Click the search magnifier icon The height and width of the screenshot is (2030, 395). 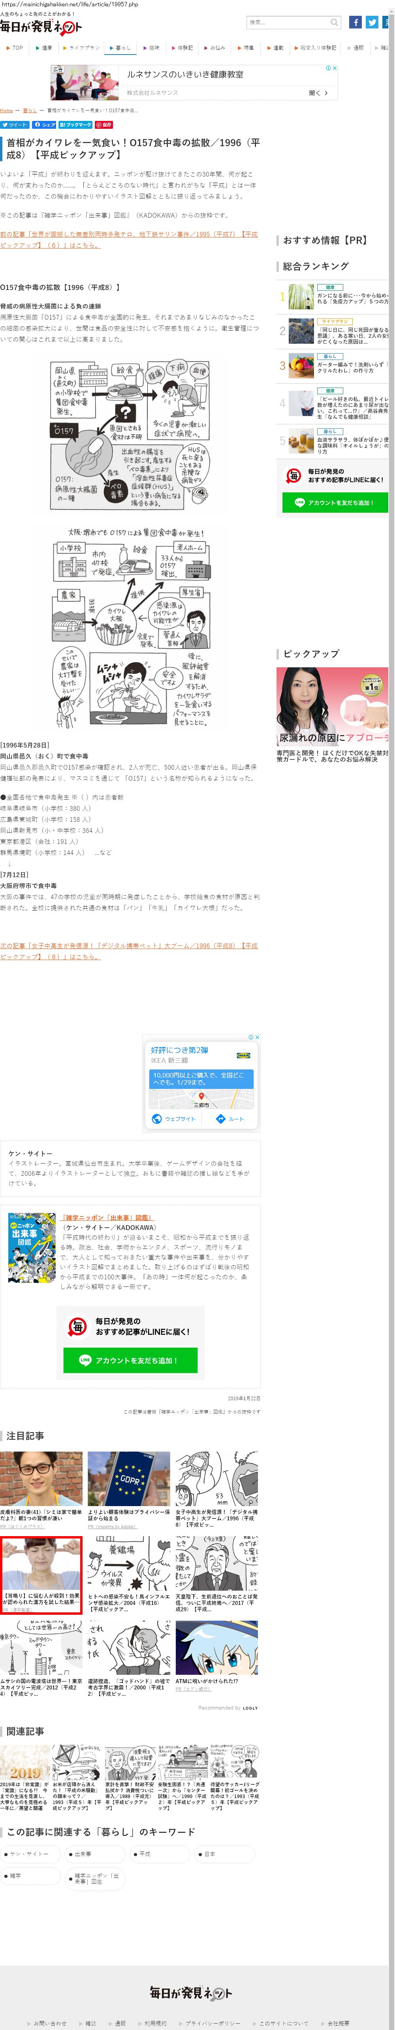click(x=334, y=23)
